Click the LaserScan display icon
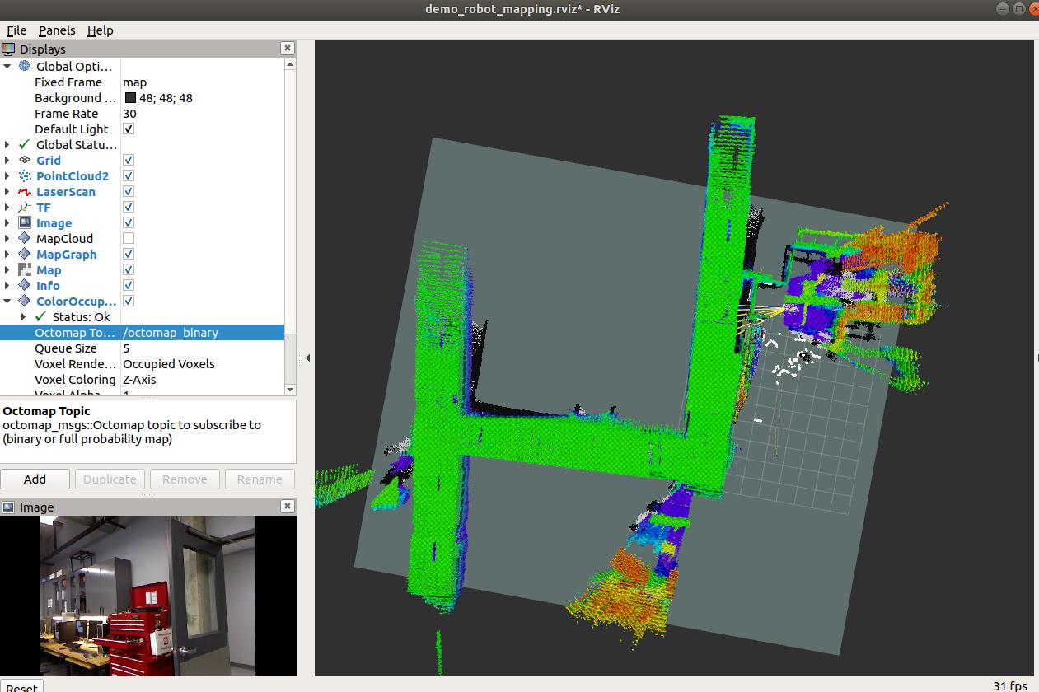The image size is (1039, 692). (x=25, y=192)
